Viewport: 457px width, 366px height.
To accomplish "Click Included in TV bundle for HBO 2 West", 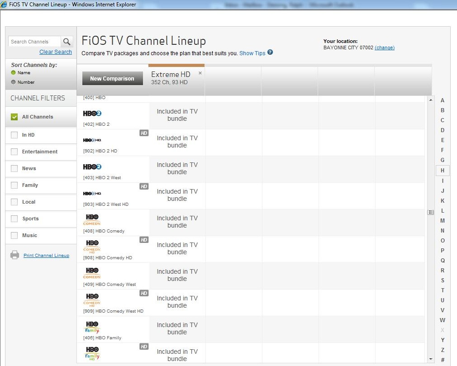I will [x=177, y=168].
